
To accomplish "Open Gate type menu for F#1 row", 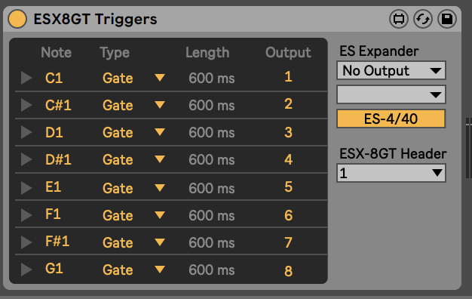I will pos(133,242).
